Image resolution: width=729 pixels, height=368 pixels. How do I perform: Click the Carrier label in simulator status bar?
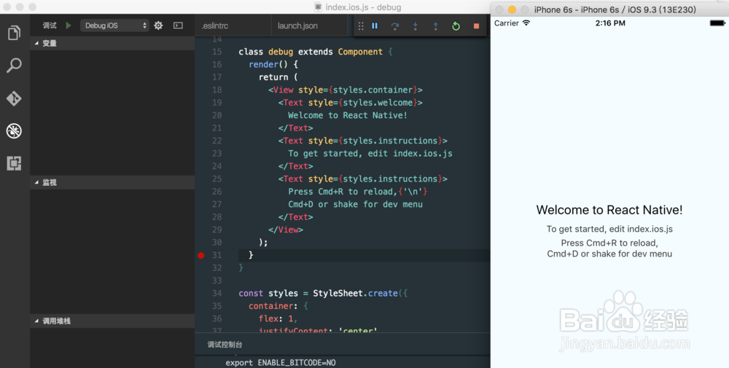point(507,23)
